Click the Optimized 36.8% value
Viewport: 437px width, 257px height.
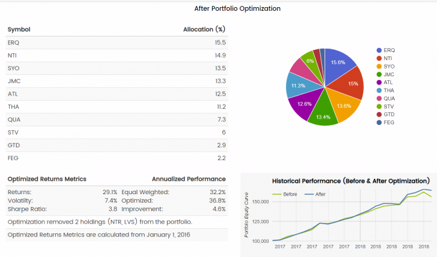[x=217, y=201]
